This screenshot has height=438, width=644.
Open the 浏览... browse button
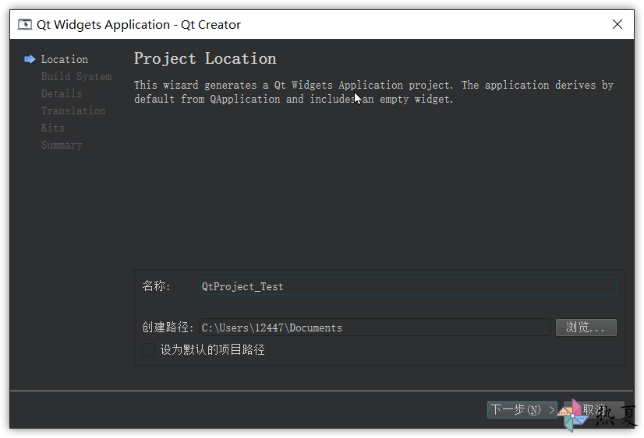point(586,328)
